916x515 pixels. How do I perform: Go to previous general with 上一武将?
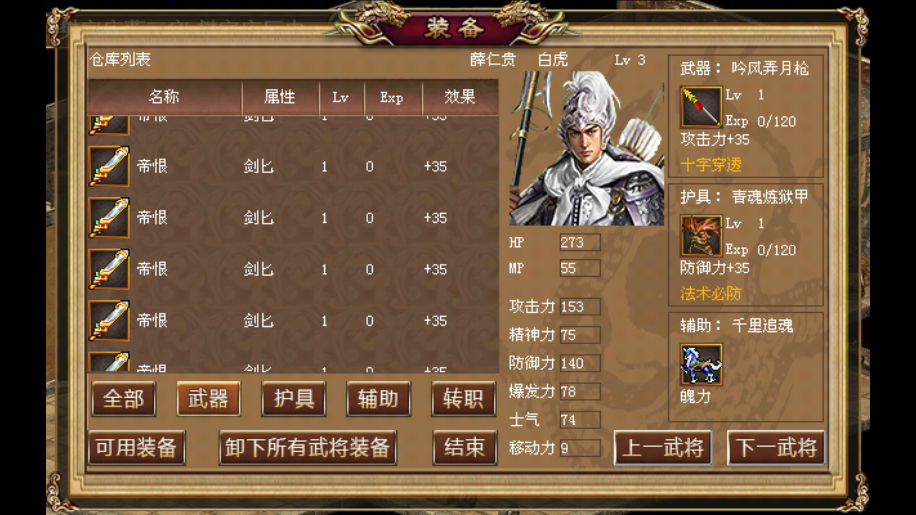[x=663, y=448]
